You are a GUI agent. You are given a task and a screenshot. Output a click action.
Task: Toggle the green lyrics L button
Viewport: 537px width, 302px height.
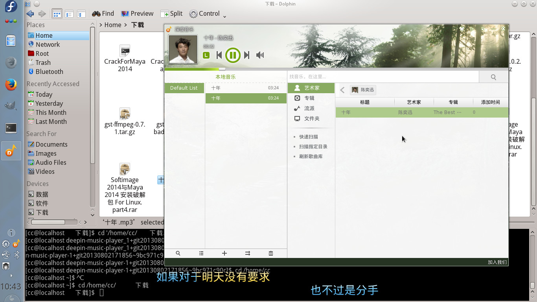(x=206, y=55)
